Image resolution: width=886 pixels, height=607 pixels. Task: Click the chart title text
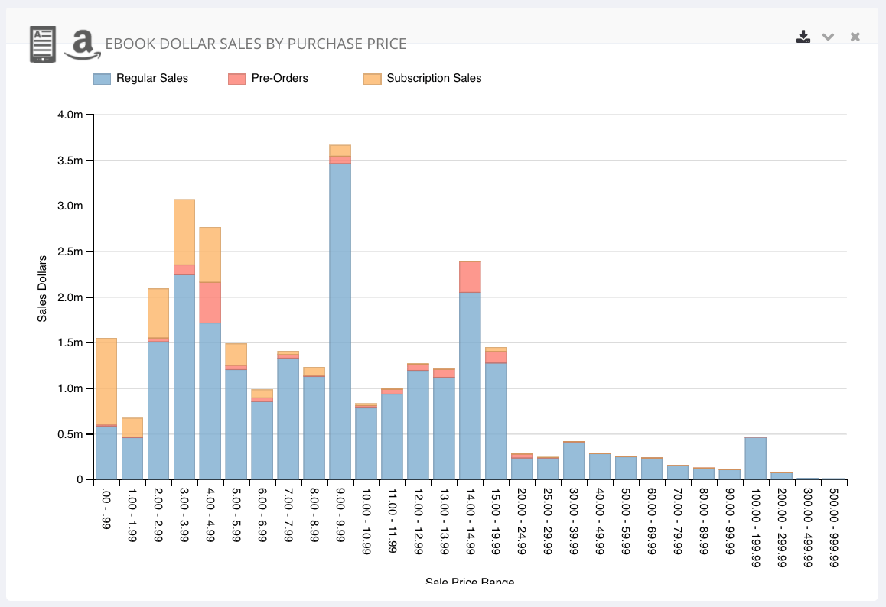256,44
